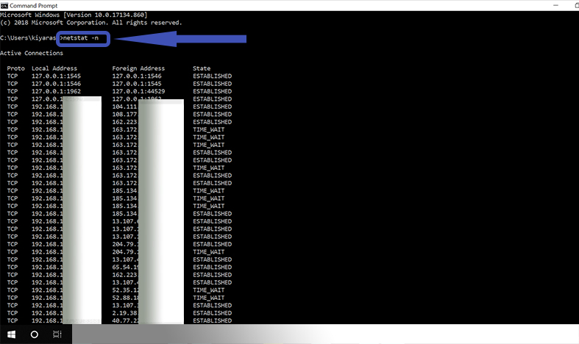Click foreign address starting with 52.35
This screenshot has height=344, width=579.
coord(125,290)
